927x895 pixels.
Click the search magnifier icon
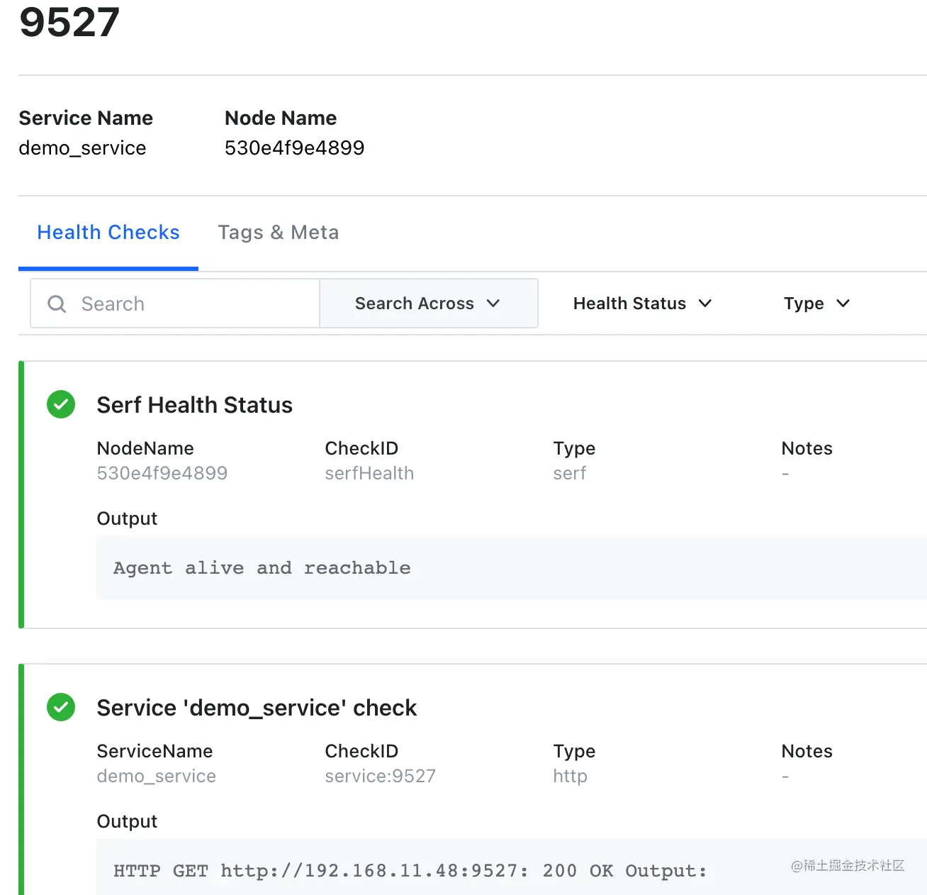tap(57, 304)
